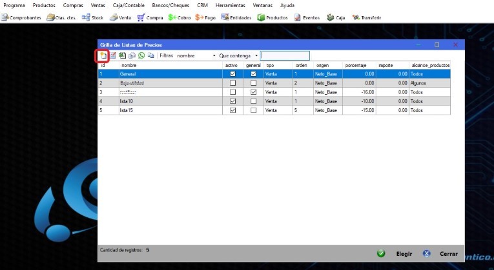Open the edit record icon
Image resolution: width=494 pixels, height=270 pixels.
pyautogui.click(x=113, y=55)
